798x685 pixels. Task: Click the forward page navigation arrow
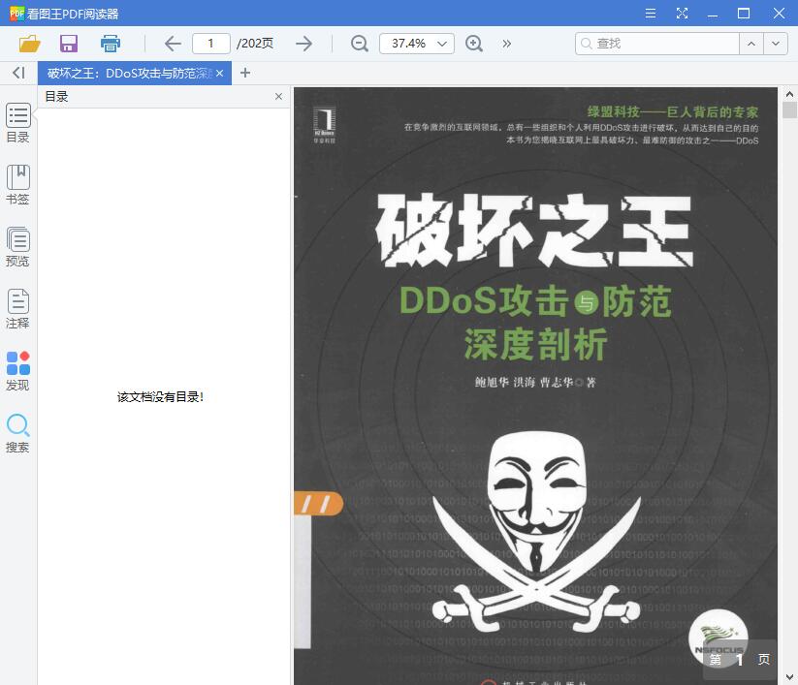pyautogui.click(x=303, y=44)
